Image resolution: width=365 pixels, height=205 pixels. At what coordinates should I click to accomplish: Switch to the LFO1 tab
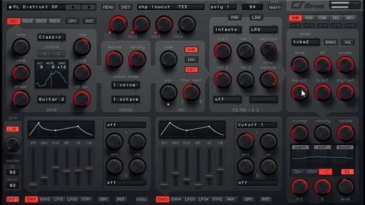[58, 199]
